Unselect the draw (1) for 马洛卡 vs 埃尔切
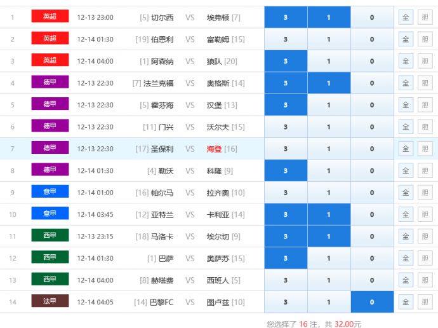Image resolution: width=438 pixels, height=328 pixels. pos(328,236)
